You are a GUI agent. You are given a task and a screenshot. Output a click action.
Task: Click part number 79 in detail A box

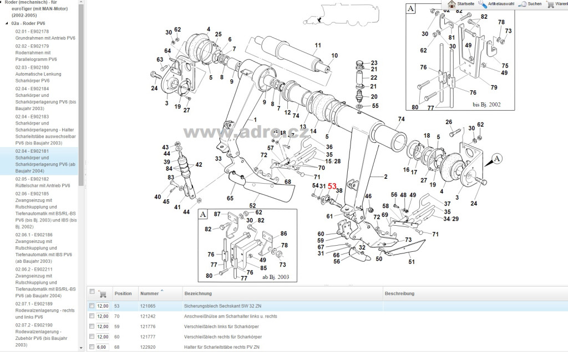[494, 87]
